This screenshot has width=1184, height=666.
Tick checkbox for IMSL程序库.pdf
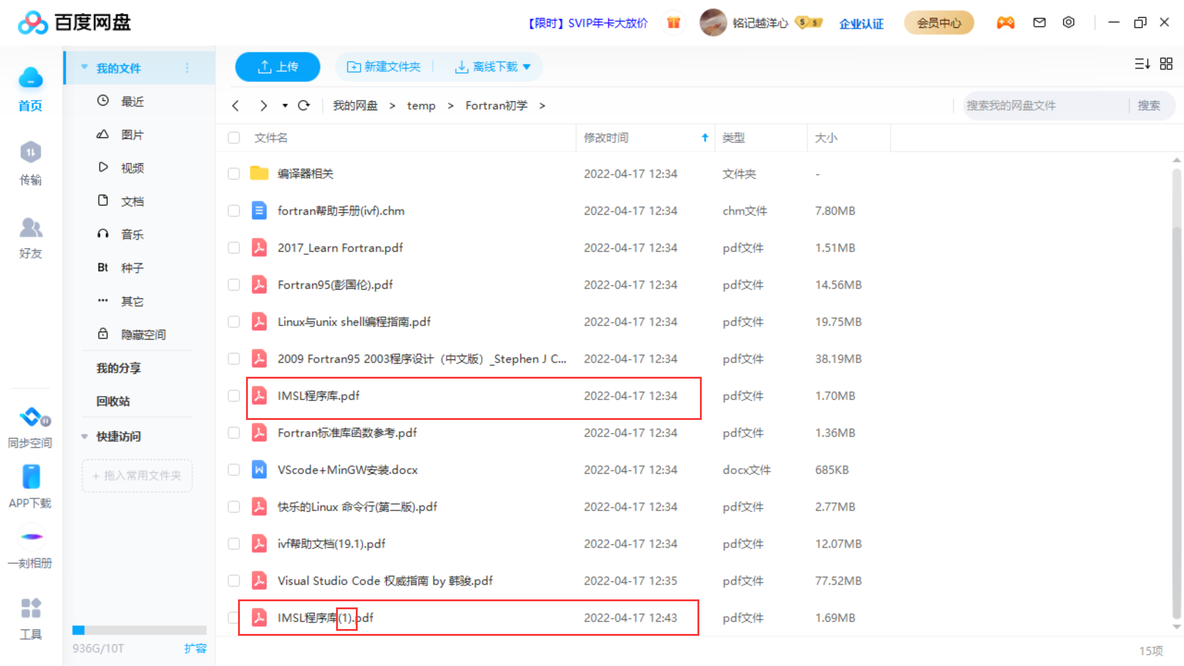[234, 396]
